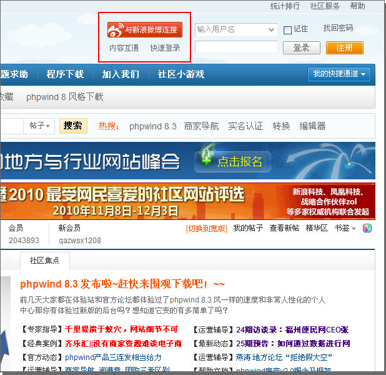Open 24期访谈录 福州便民网CEO post

tap(292, 329)
